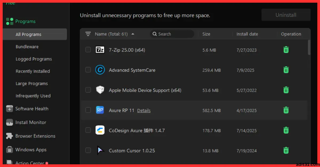Open the Bundleware category
This screenshot has width=320, height=167.
(x=27, y=47)
